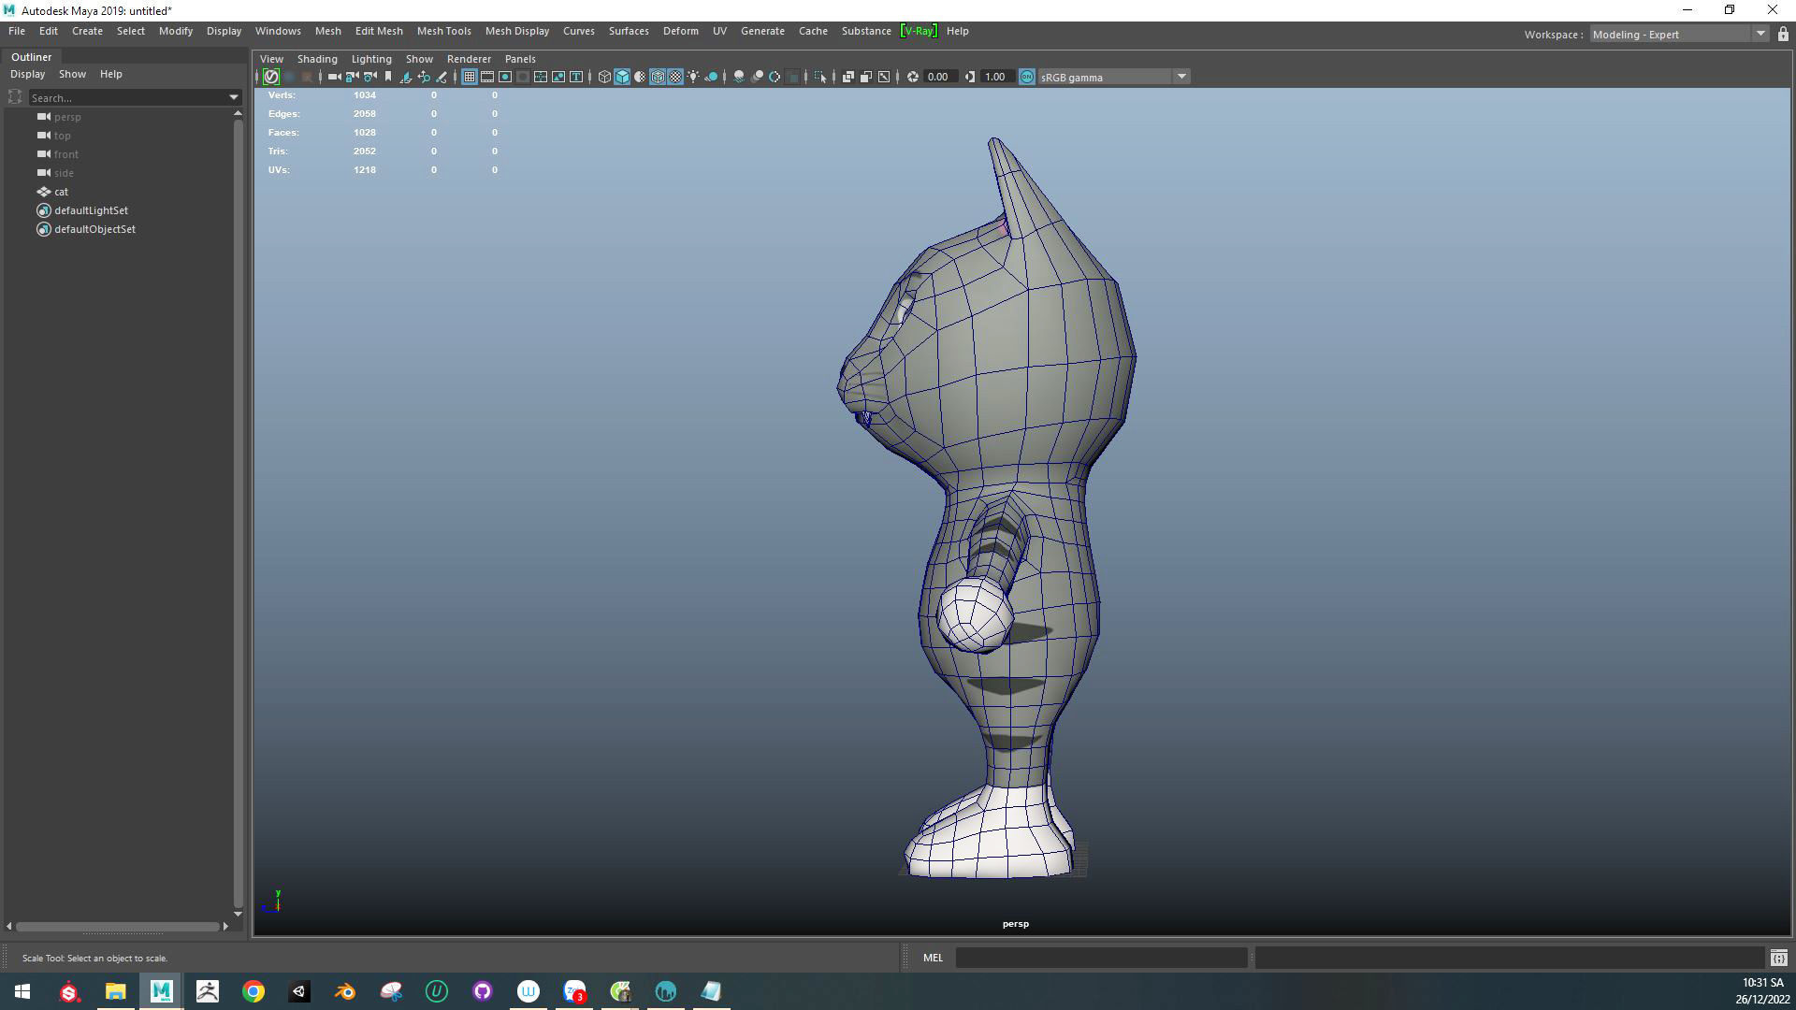Image resolution: width=1796 pixels, height=1010 pixels.
Task: Click the Exposure aperture icon
Action: [x=913, y=77]
